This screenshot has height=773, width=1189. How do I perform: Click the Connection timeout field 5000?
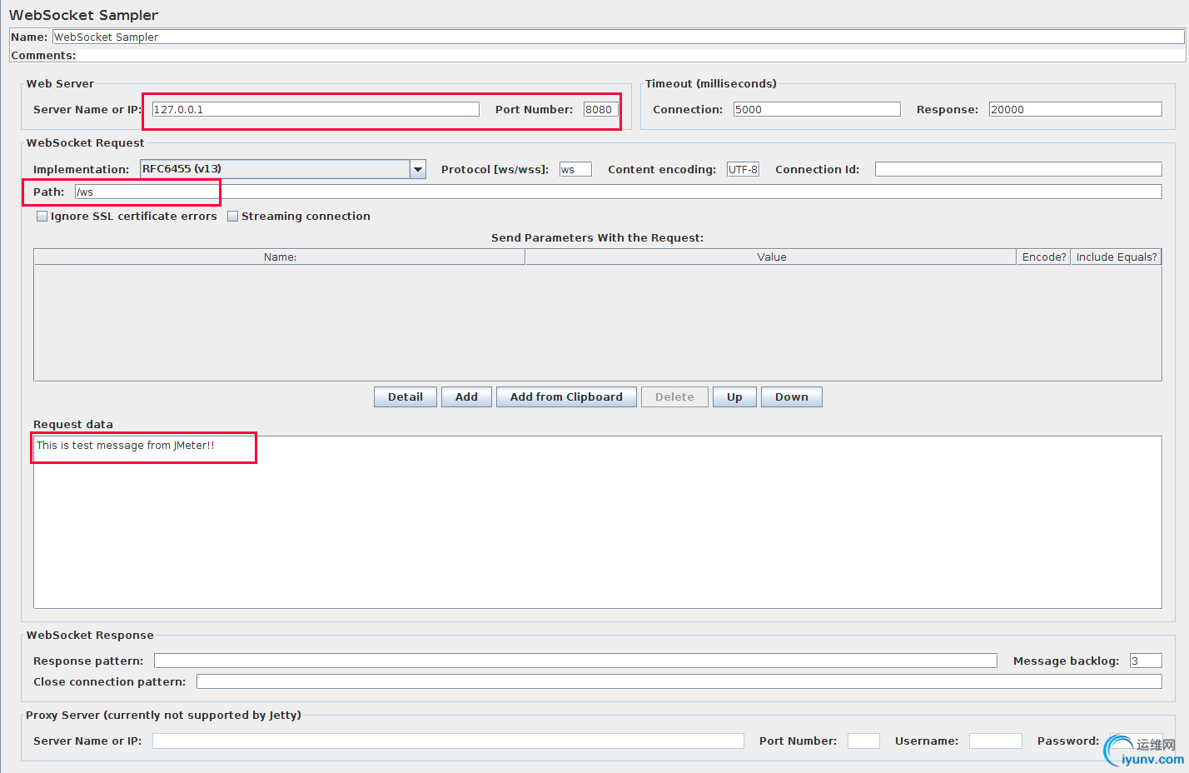pos(817,109)
